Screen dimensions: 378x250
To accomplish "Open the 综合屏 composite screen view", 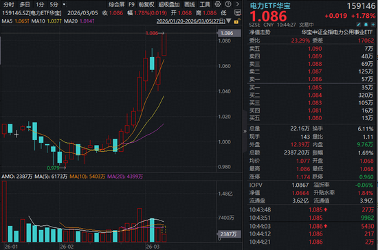I will pyautogui.click(x=116, y=4).
